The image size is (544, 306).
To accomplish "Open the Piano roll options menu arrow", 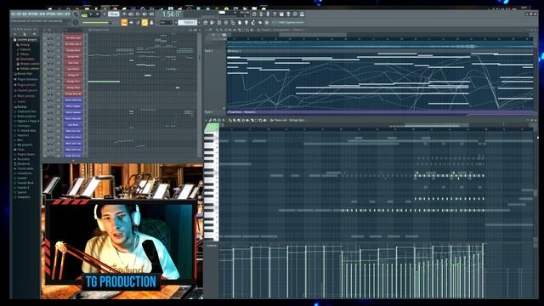I will (x=206, y=120).
